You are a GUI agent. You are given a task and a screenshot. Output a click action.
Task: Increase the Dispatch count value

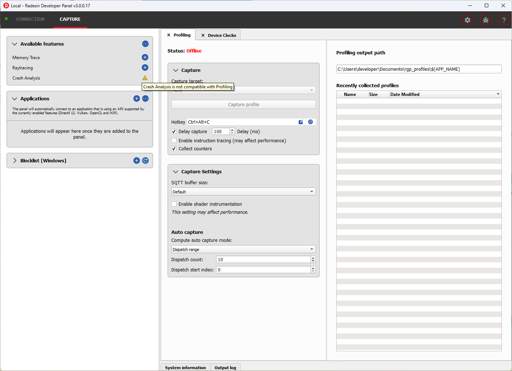pyautogui.click(x=313, y=258)
